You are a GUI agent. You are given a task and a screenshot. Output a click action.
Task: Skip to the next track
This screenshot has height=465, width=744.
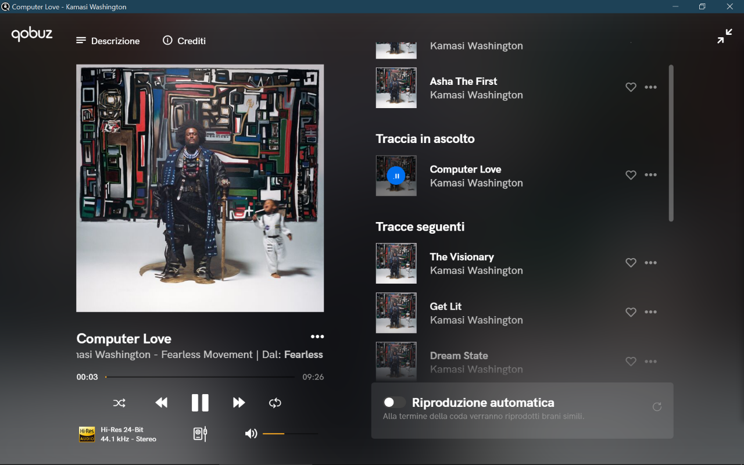[239, 403]
